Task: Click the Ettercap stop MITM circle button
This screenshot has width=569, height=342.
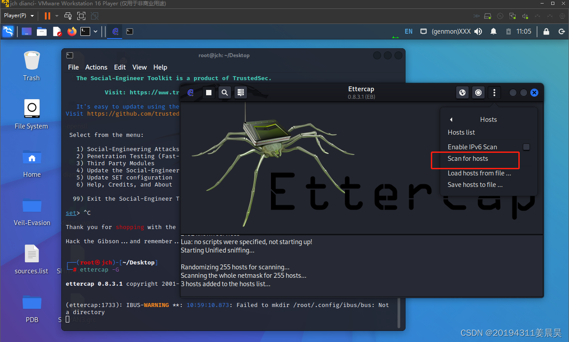Action: 478,93
